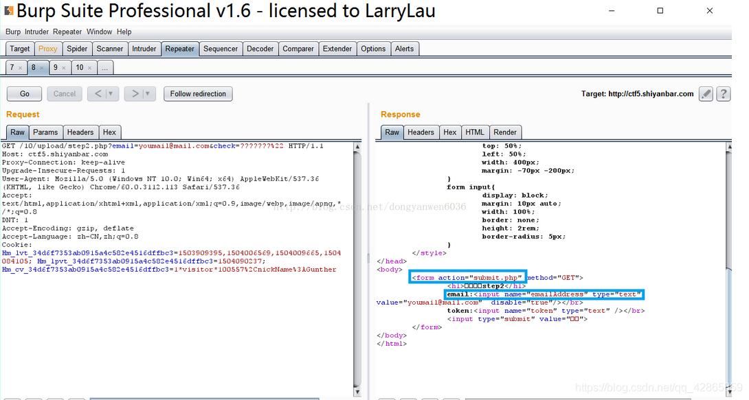Click the response pane vertical scrollbar thumb
The height and width of the screenshot is (400, 749).
(729, 329)
